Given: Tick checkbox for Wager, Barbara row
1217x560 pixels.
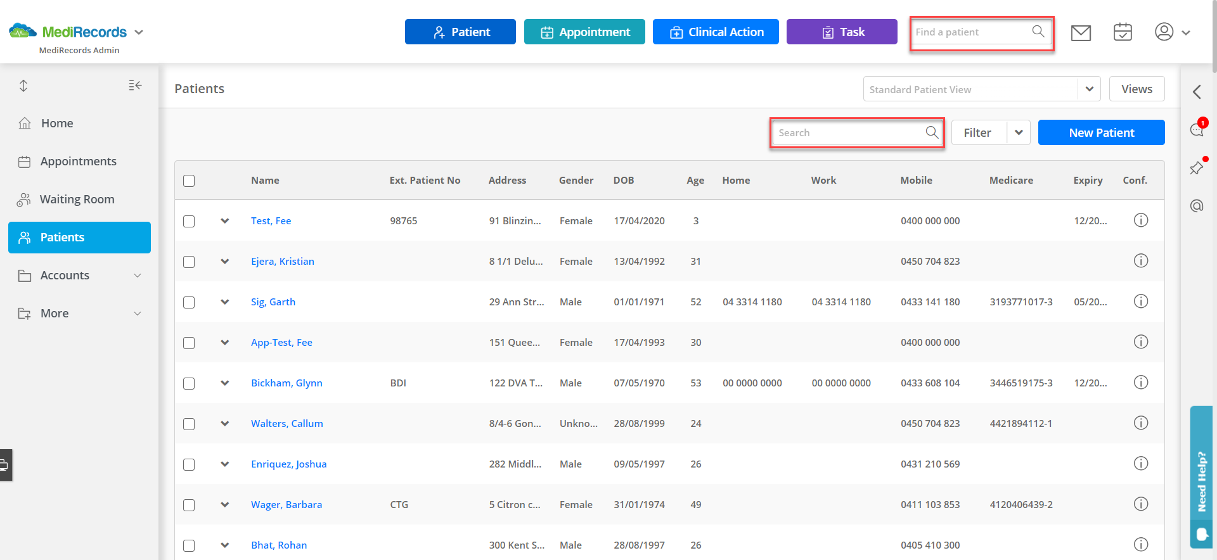Looking at the screenshot, I should tap(189, 505).
